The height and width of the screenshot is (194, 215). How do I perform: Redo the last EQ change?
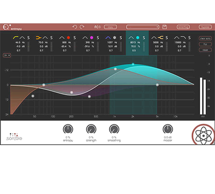coord(82,27)
